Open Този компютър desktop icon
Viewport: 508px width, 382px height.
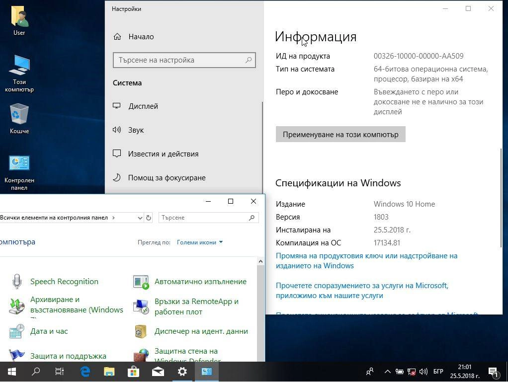point(19,73)
